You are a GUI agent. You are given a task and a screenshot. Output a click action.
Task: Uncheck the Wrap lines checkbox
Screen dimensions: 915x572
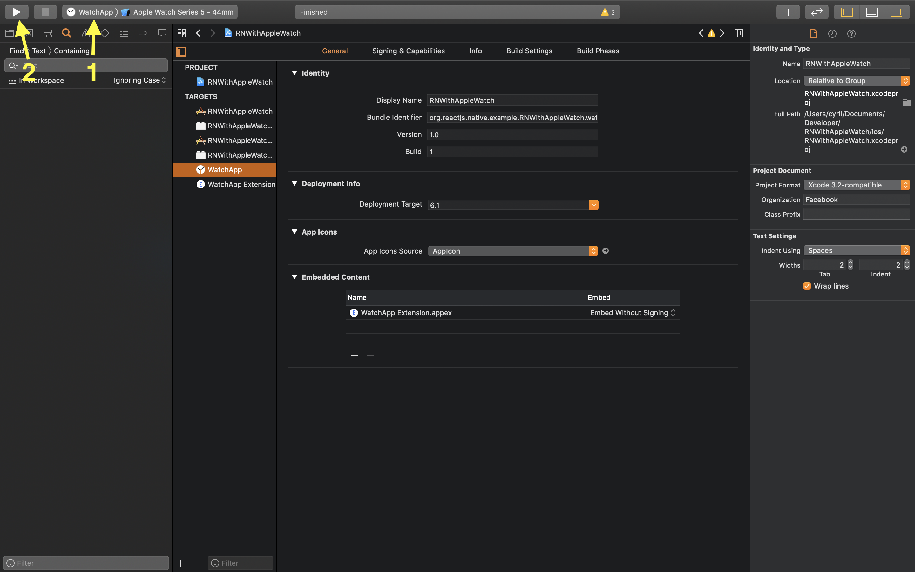807,286
